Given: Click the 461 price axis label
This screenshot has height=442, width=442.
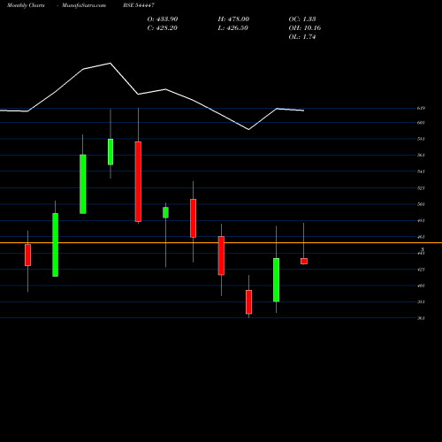Looking at the screenshot, I should tap(421, 237).
